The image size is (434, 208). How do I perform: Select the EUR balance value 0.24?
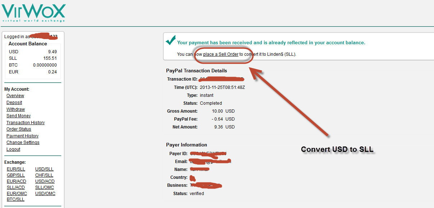(52, 72)
